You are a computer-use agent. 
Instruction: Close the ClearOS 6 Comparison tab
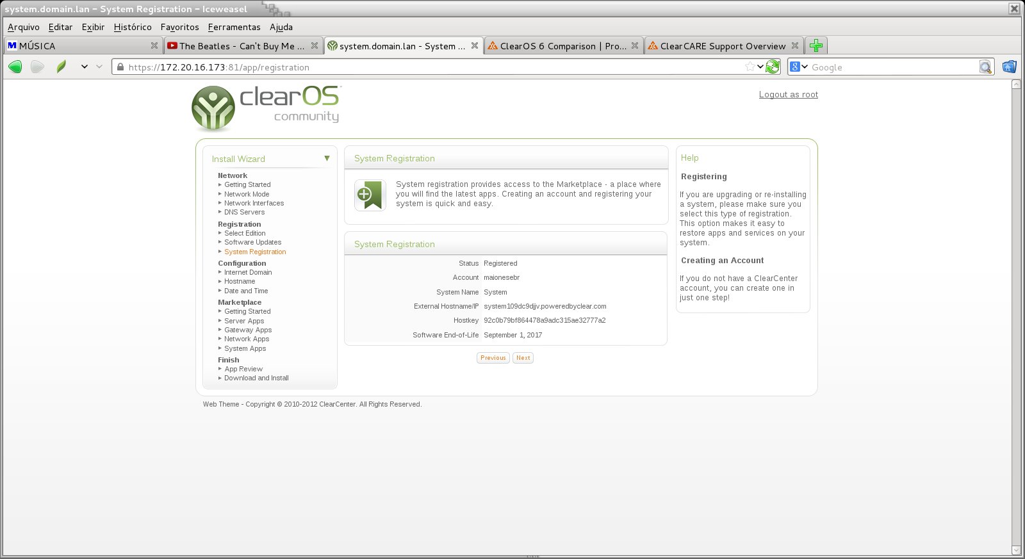point(635,45)
